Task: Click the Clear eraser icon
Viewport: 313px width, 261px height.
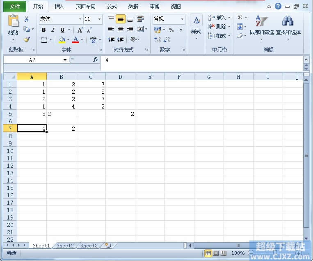Action: tap(240, 36)
